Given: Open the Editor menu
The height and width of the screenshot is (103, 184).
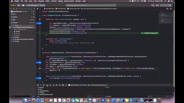Looking at the screenshot, I should click(47, 1).
